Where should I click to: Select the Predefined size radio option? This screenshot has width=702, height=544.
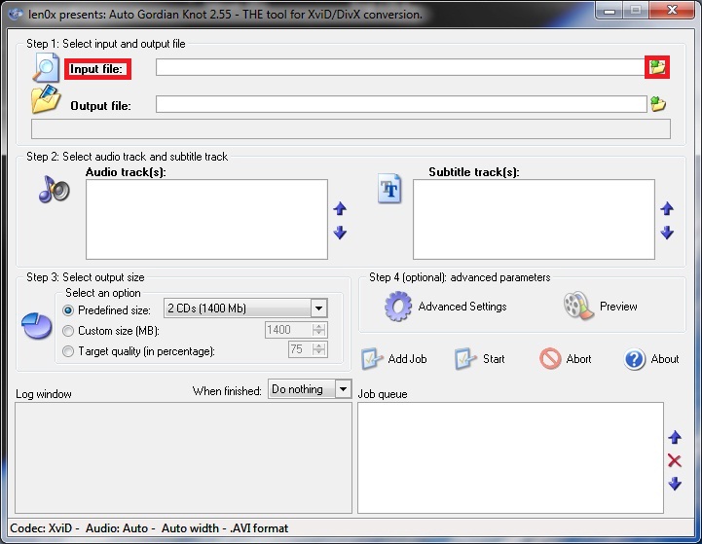coord(68,310)
